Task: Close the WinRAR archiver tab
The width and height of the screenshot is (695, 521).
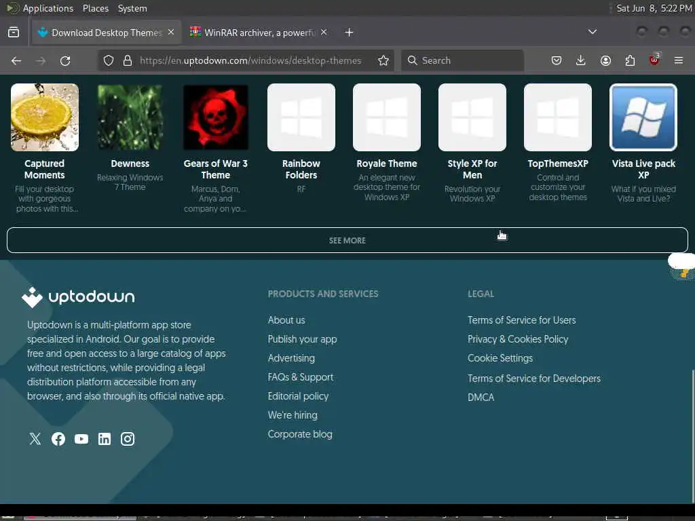Action: (x=324, y=33)
